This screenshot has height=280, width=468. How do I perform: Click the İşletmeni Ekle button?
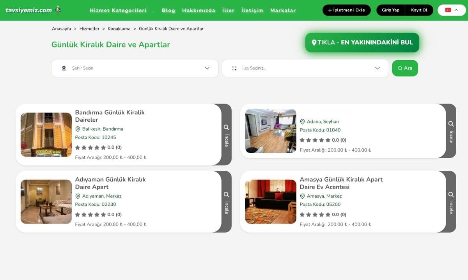click(x=346, y=10)
